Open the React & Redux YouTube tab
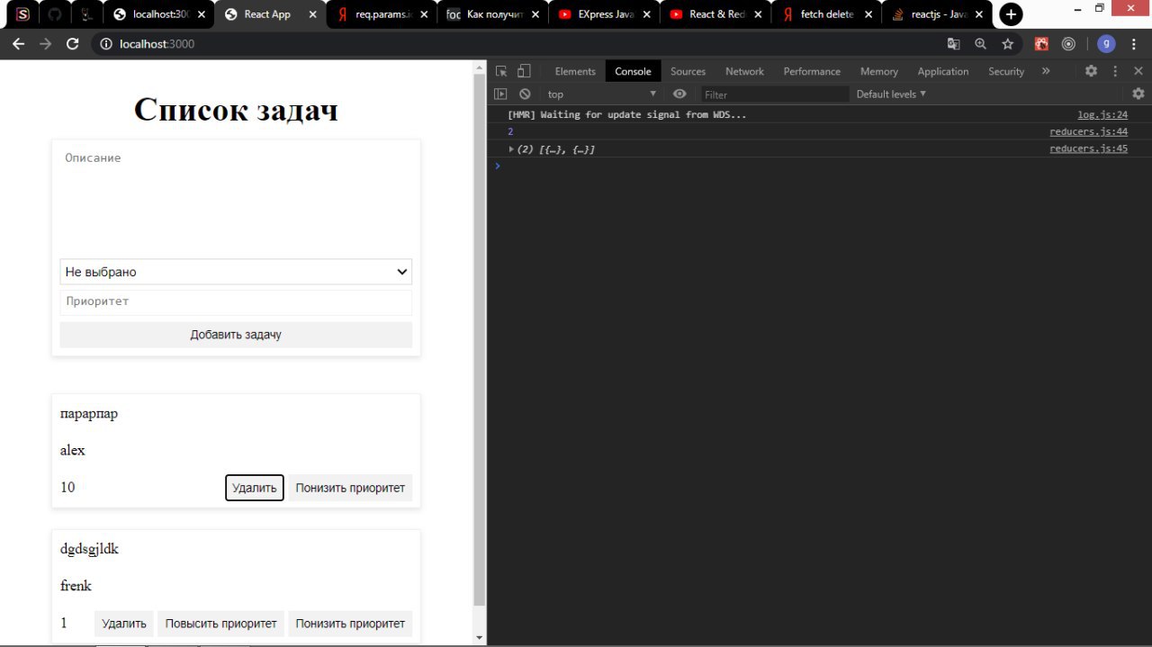Viewport: 1152px width, 647px height. [x=715, y=14]
